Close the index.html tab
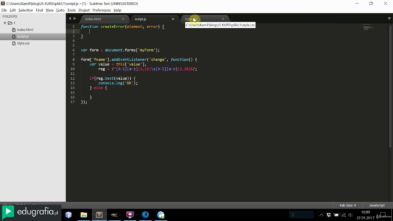The width and height of the screenshot is (393, 221). pos(123,19)
